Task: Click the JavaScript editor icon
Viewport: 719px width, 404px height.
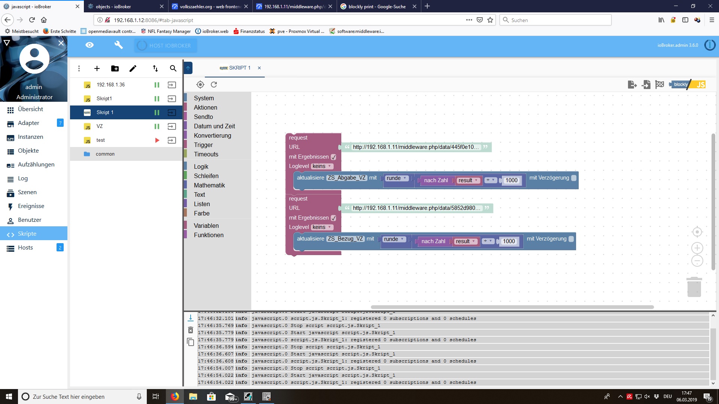Action: 700,84
